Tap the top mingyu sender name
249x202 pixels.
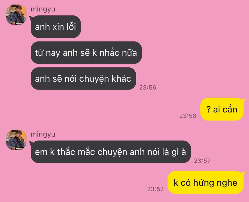43,9
